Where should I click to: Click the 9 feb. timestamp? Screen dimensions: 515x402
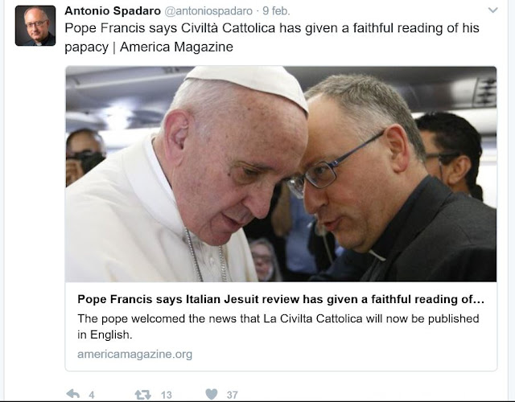276,11
